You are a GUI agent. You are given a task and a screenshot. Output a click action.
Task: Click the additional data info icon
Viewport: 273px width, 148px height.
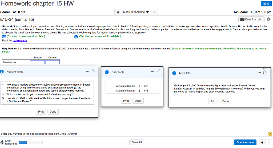click(x=76, y=36)
